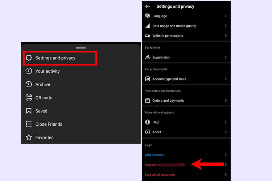Tap the back arrow in Settings header
The image size is (272, 181).
coord(148,7)
